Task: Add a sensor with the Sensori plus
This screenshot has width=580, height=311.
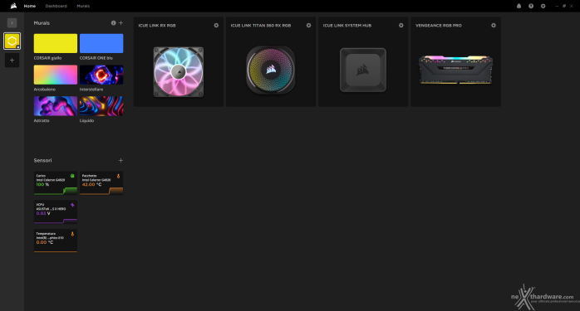Action: pyautogui.click(x=120, y=160)
